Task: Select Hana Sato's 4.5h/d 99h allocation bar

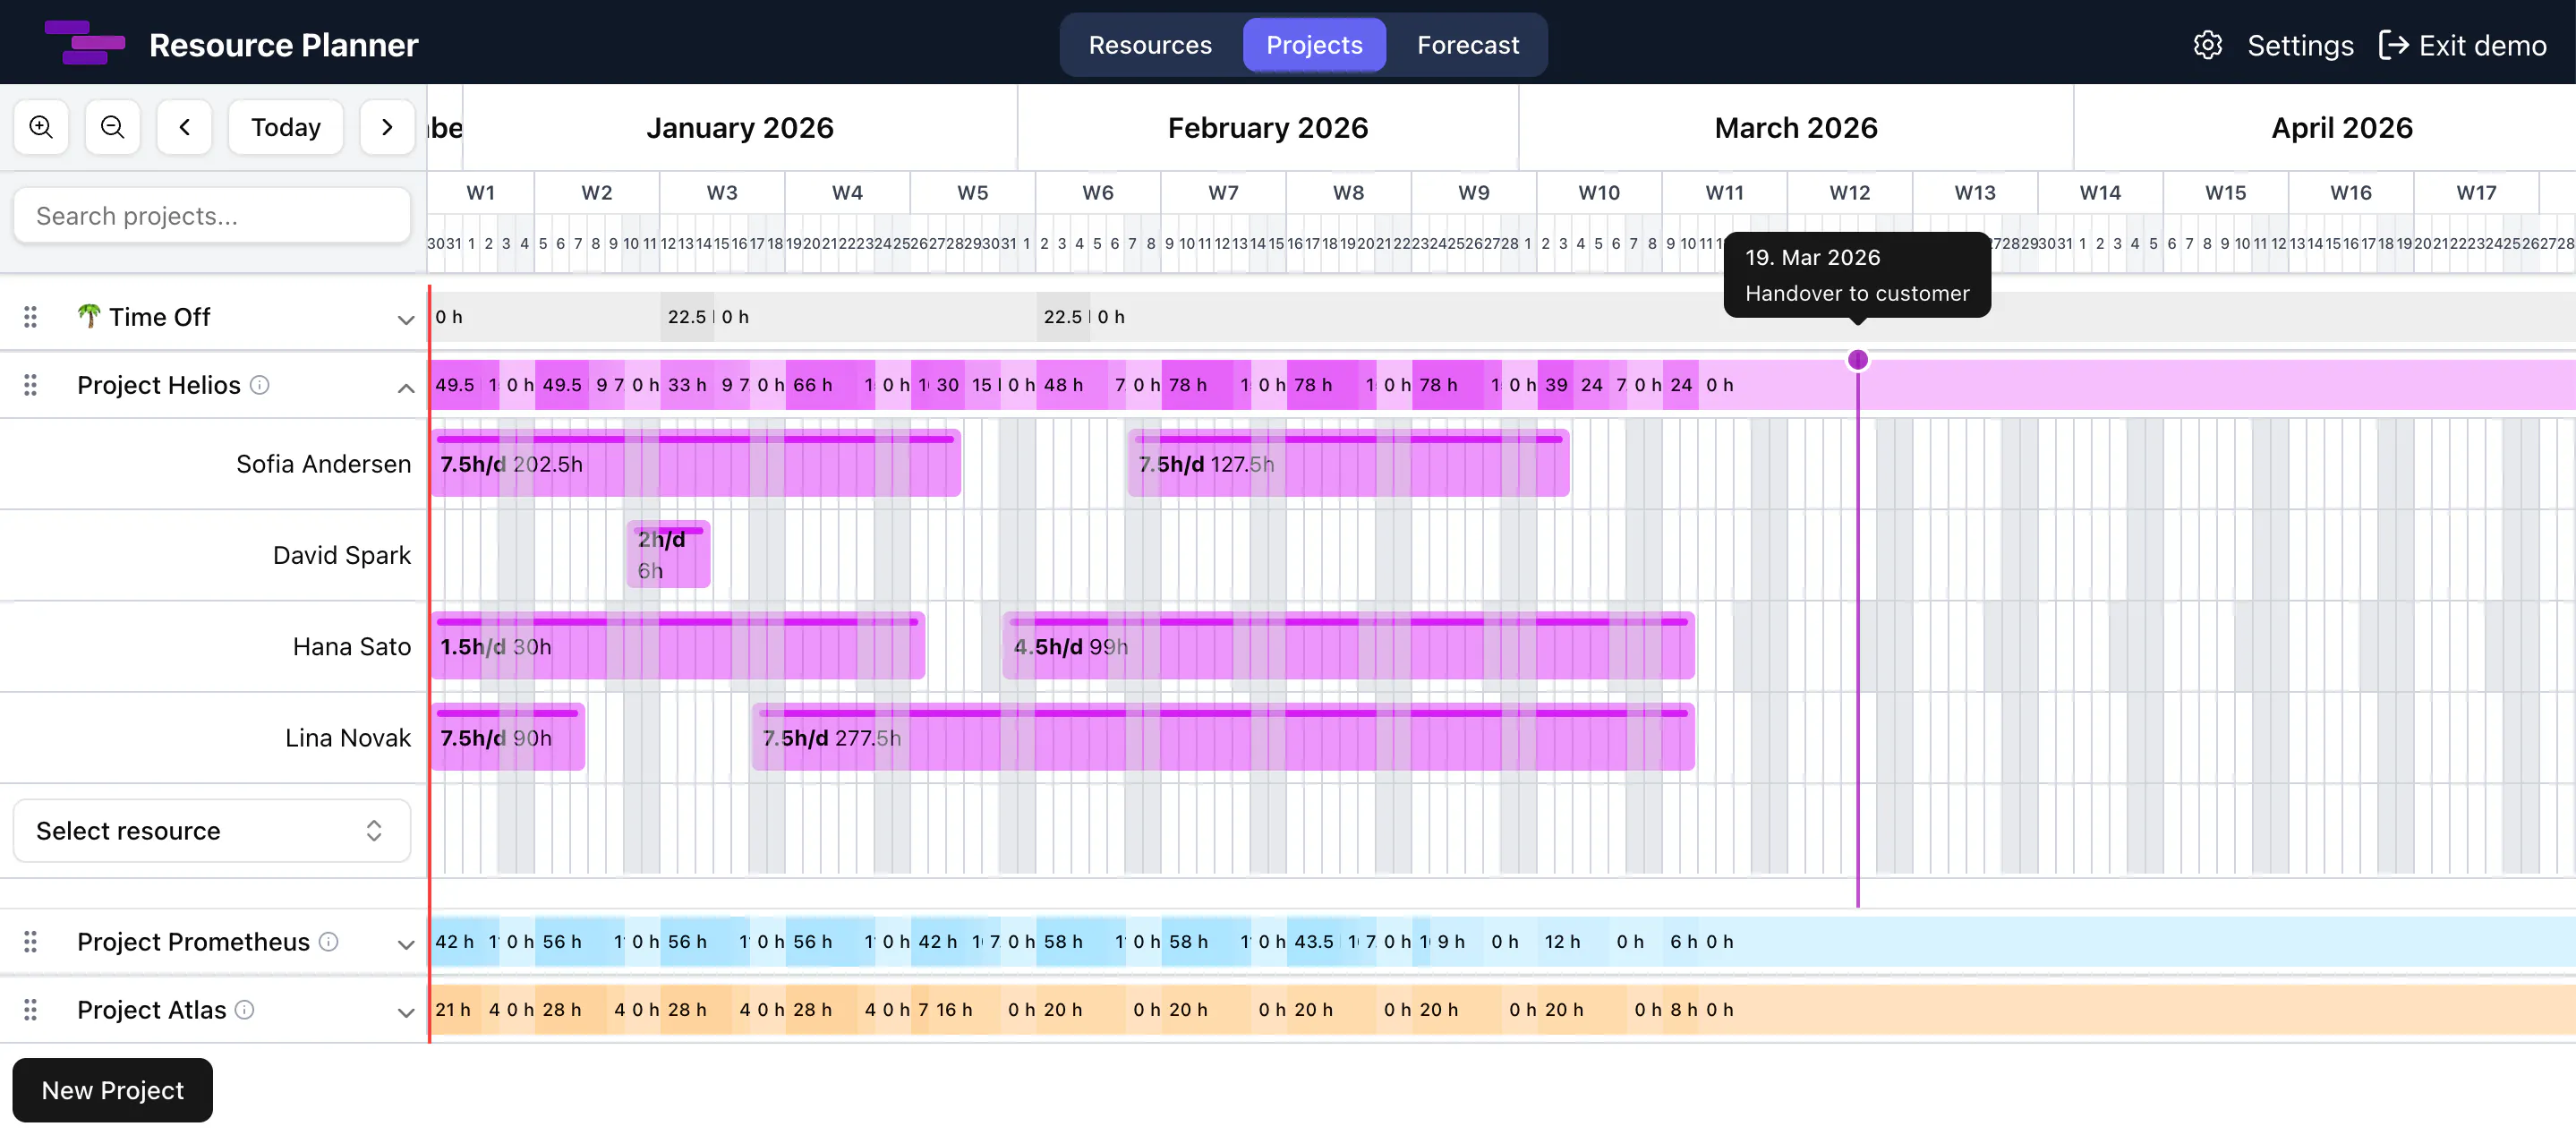Action: point(1348,647)
